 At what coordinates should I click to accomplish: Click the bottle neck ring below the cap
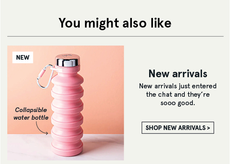[68, 68]
